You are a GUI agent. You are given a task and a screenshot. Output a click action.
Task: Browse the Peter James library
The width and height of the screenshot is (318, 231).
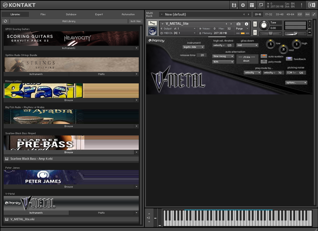click(x=69, y=187)
